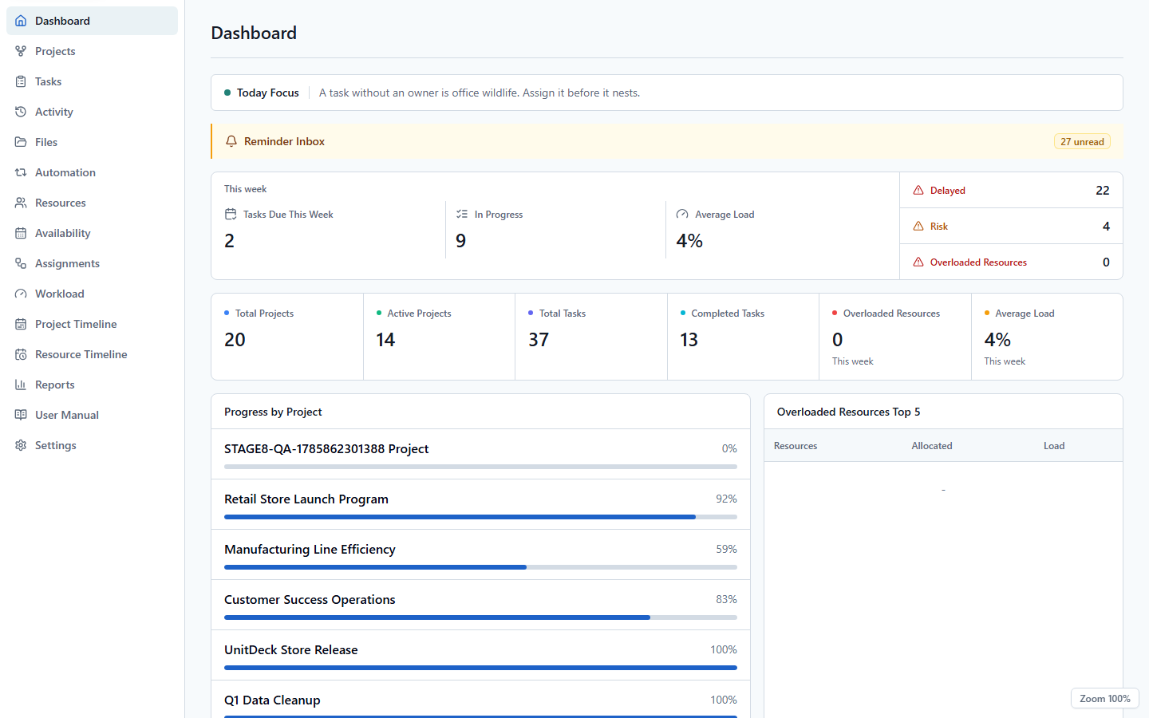Open the UnitDeck Store Release project
This screenshot has width=1149, height=718.
tap(480, 655)
